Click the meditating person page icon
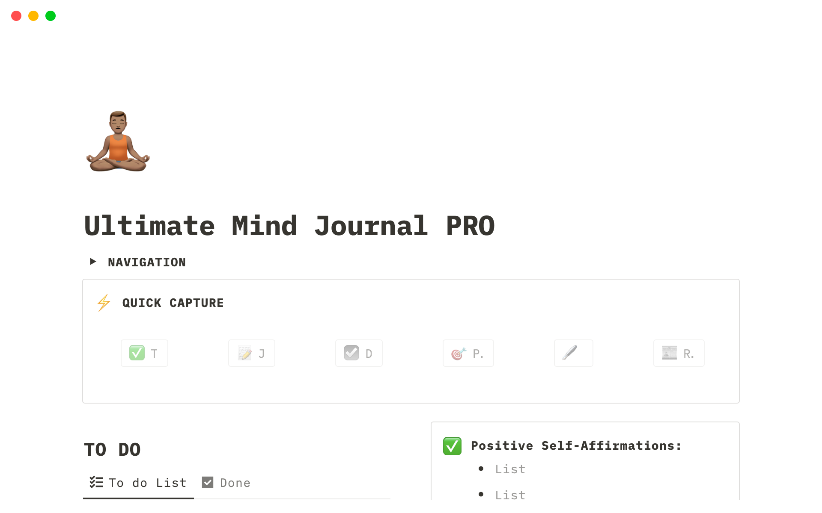This screenshot has width=822, height=513. coord(118,141)
